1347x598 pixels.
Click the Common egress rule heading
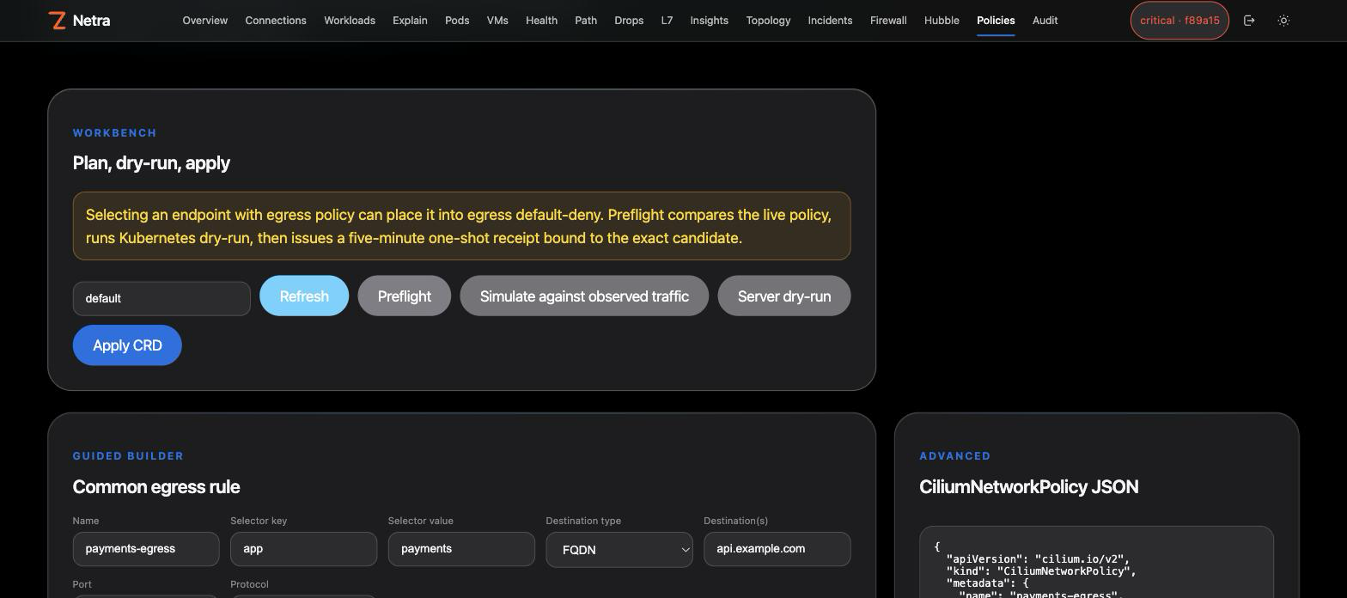click(x=156, y=487)
